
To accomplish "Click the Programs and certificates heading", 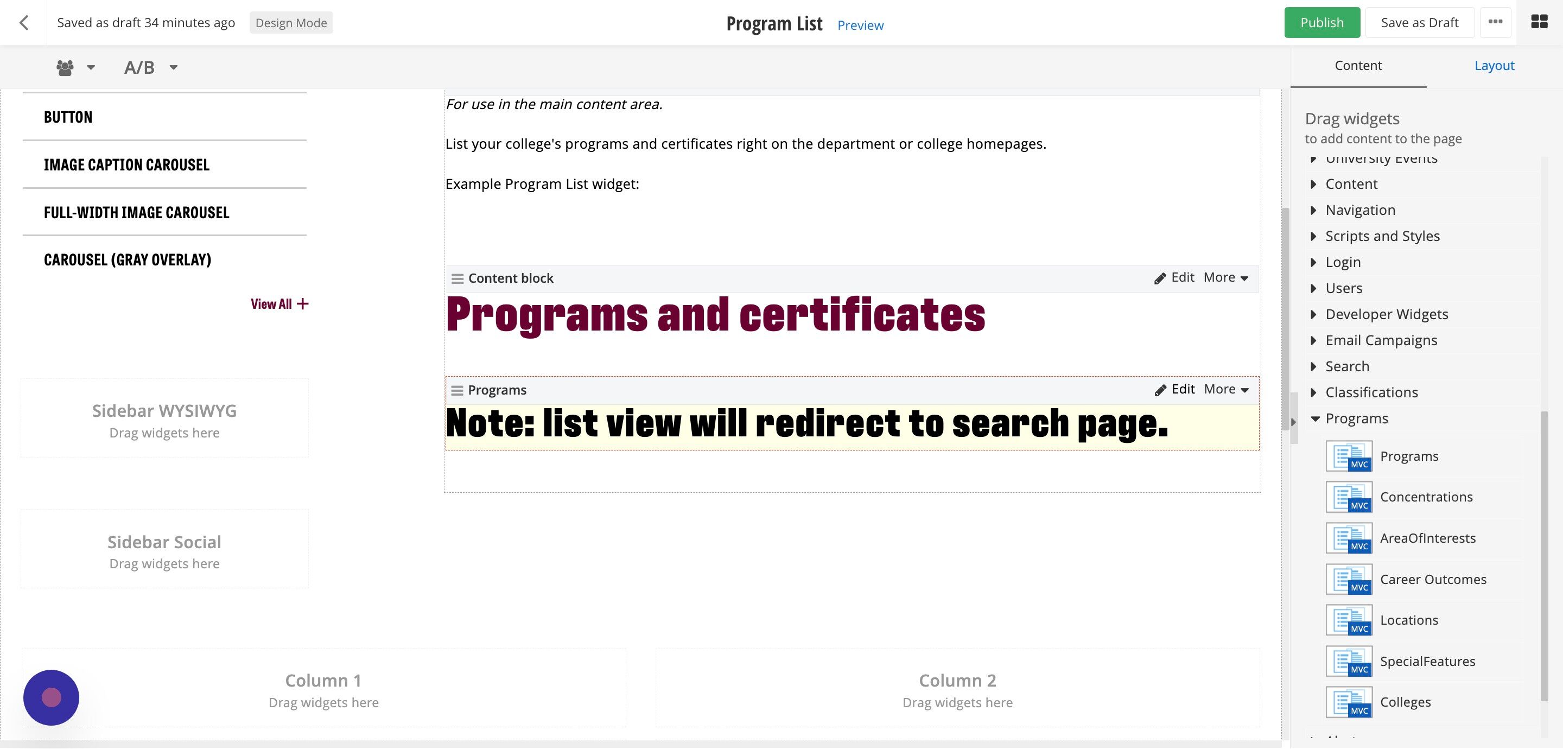I will (716, 315).
